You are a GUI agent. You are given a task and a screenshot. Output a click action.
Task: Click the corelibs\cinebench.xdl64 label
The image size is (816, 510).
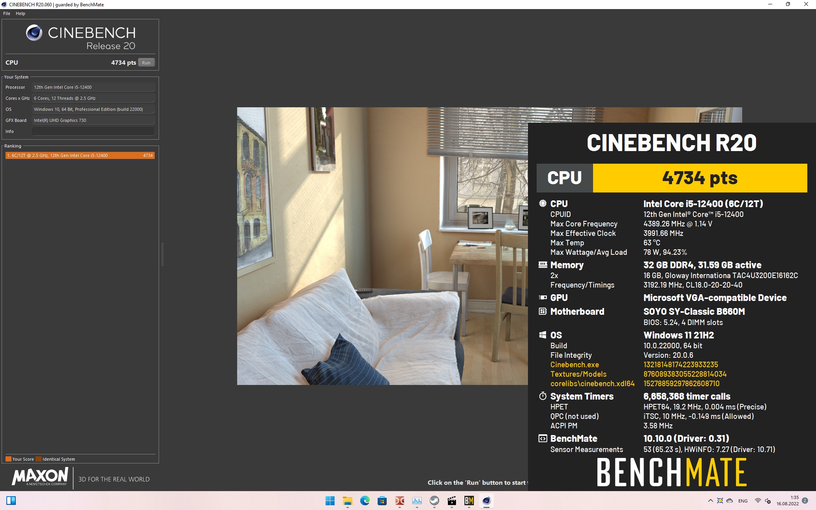[x=592, y=383]
